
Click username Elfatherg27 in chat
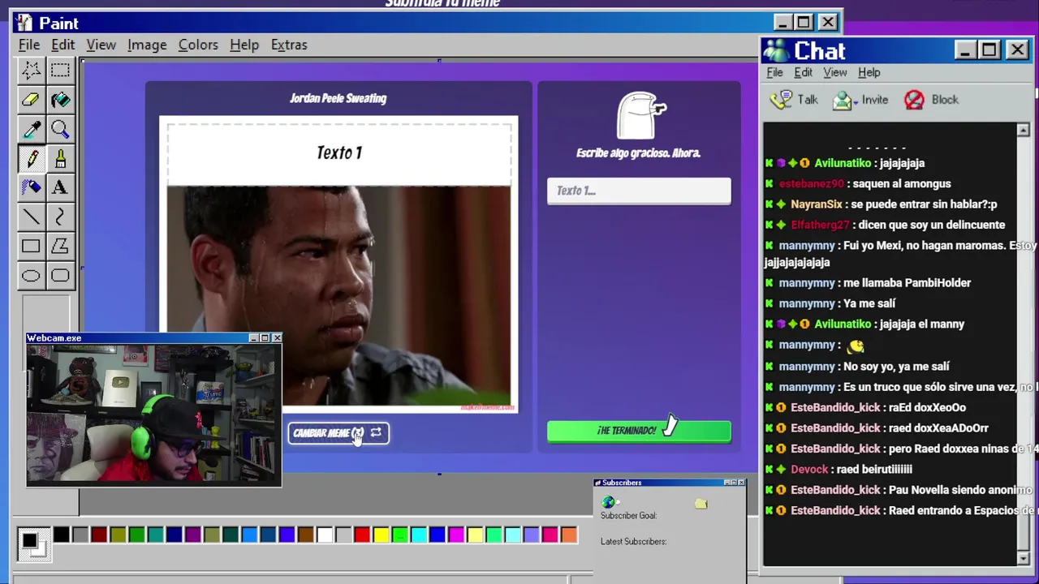(x=820, y=225)
